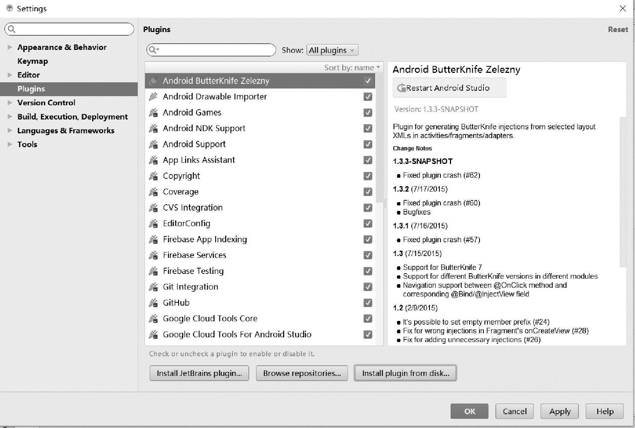Click the Google Cloud Tools Core plugin icon
This screenshot has width=635, height=428.
pos(153,318)
